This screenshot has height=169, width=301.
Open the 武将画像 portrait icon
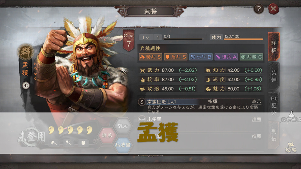coord(291,117)
